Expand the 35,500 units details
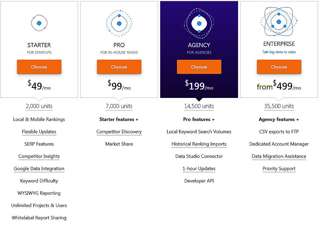This screenshot has width=322, height=228. [279, 106]
